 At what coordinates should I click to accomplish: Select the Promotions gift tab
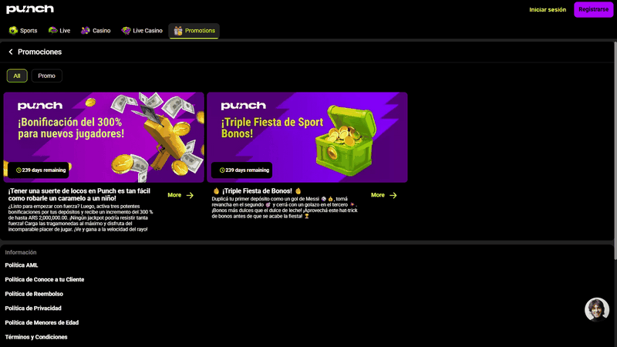194,31
